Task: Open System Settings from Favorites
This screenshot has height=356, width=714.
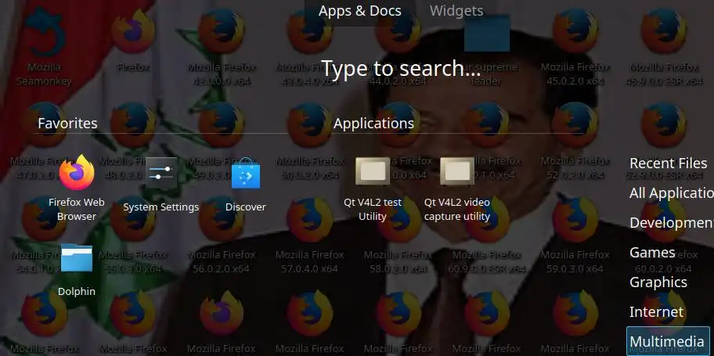Action: (x=161, y=185)
